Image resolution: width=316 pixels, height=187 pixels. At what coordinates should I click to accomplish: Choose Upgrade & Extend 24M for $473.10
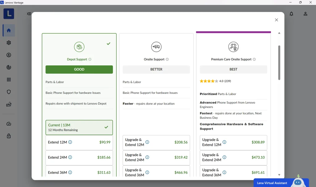point(233,158)
